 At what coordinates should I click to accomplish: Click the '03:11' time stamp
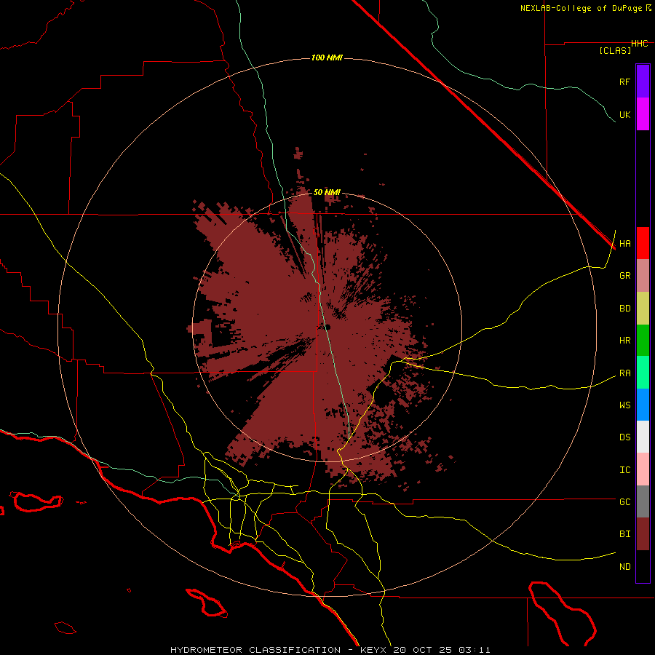point(475,650)
